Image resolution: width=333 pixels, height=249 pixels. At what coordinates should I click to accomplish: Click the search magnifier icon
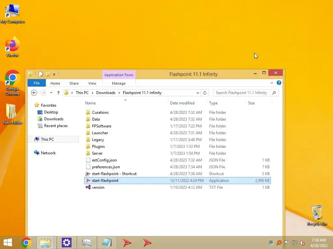(274, 93)
